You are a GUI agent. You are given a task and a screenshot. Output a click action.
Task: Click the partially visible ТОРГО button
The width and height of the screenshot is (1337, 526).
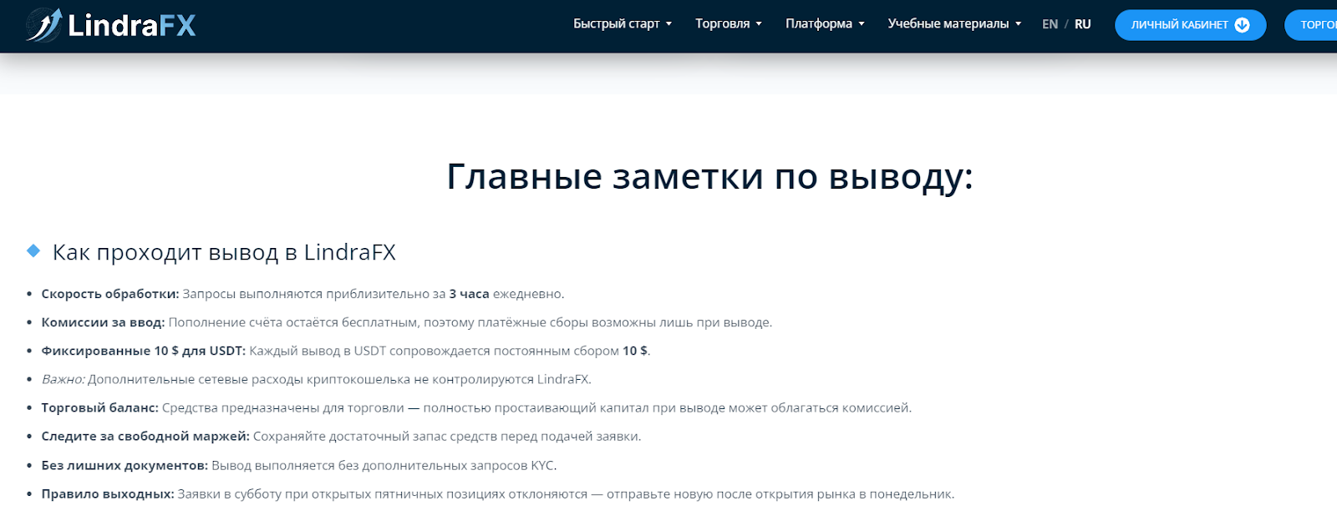(1311, 25)
